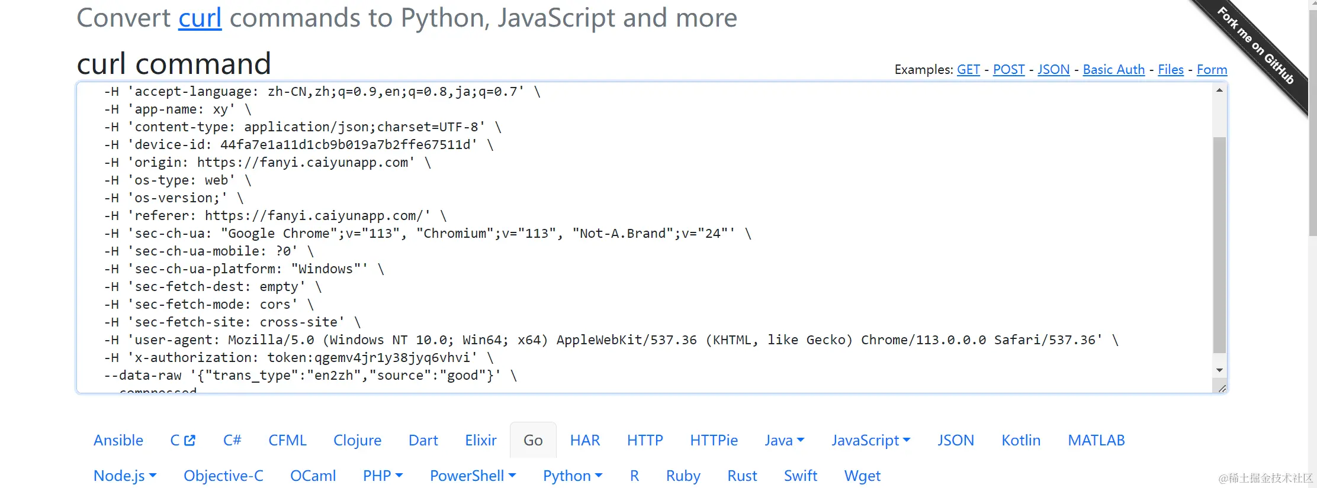Expand the JavaScript dropdown

[x=871, y=441]
